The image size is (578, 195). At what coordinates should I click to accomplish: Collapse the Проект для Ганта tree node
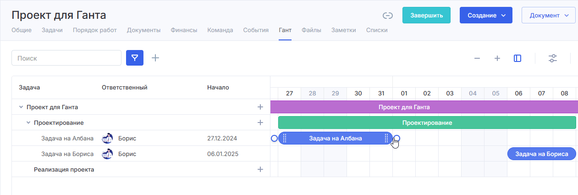pos(21,107)
